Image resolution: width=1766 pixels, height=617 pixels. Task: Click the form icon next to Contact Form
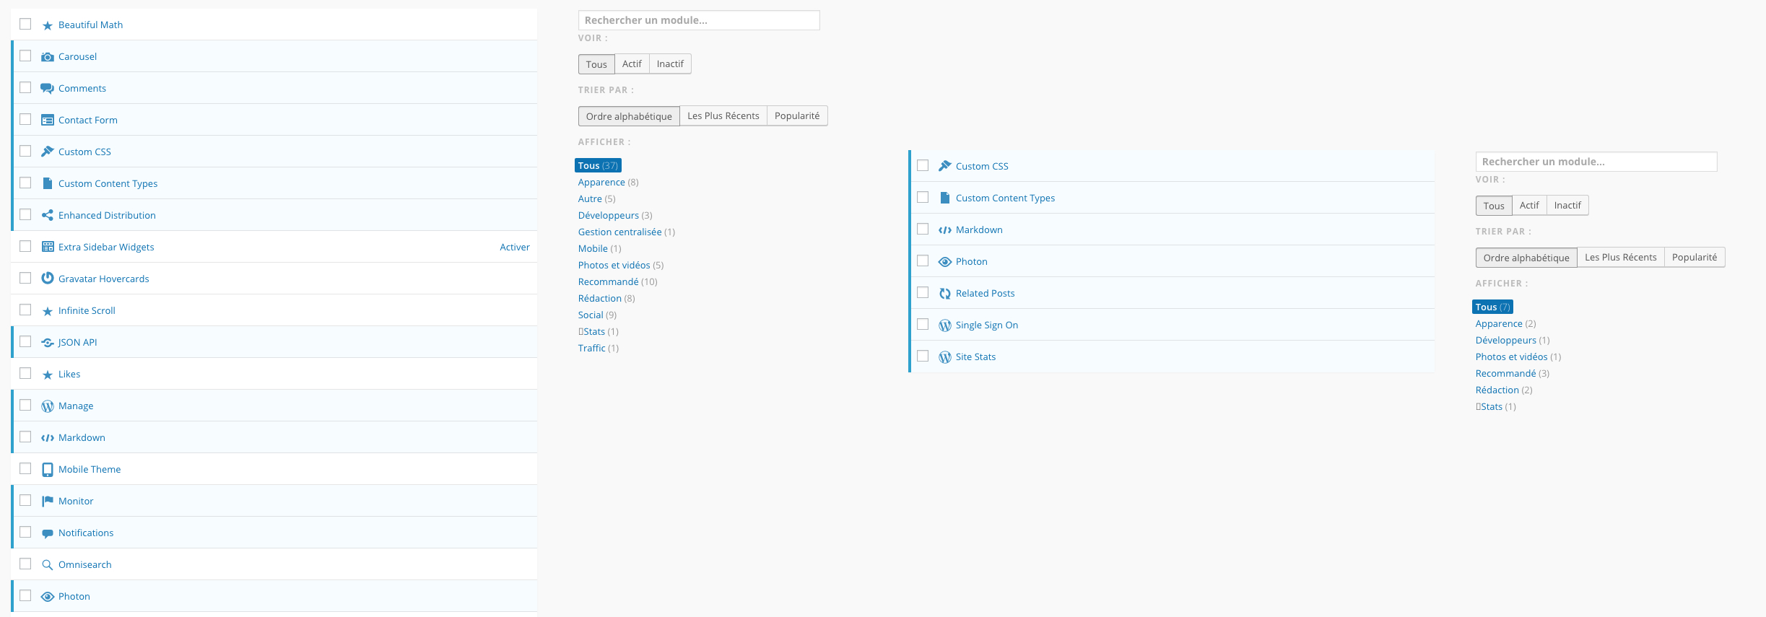[48, 121]
